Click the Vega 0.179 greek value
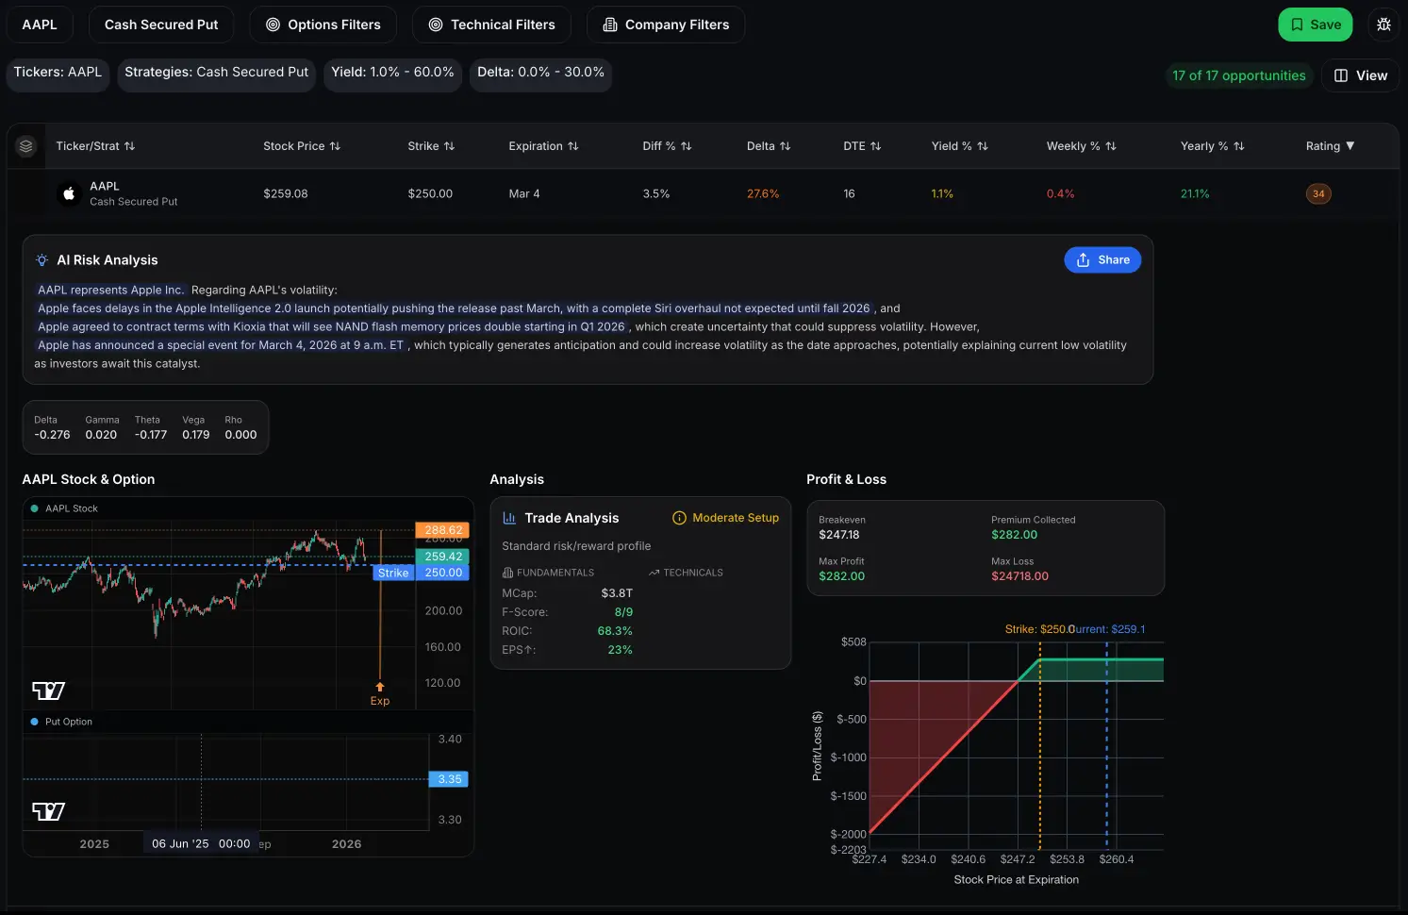Screen dimensions: 1408x915 click(x=196, y=435)
